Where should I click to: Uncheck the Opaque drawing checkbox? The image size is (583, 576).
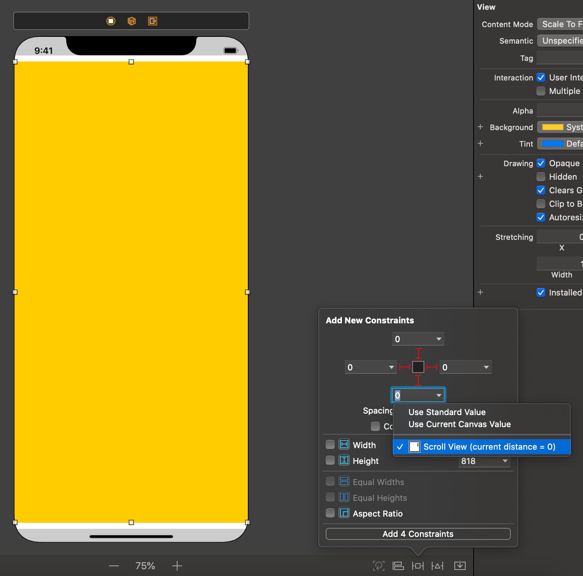[541, 163]
